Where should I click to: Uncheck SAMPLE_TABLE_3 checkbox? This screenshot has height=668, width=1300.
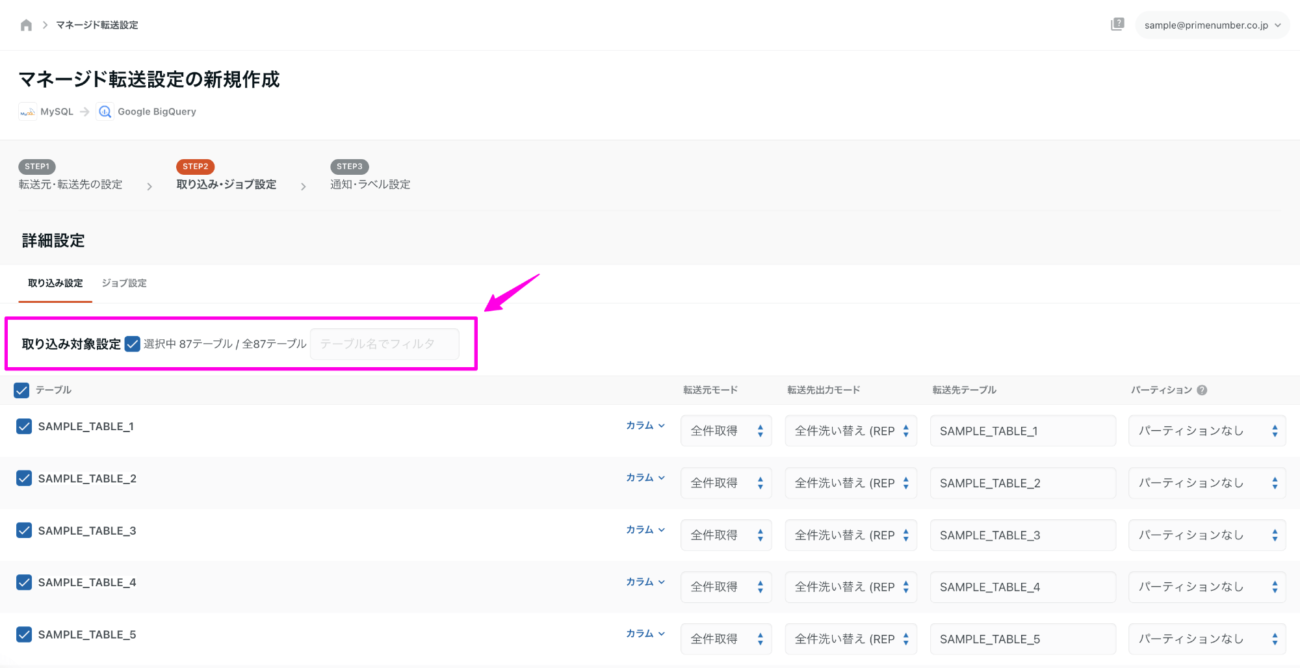pos(24,530)
